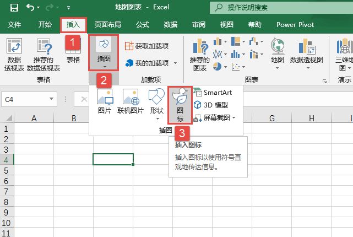
Task: Open the 帮助 tab
Action: [x=255, y=24]
